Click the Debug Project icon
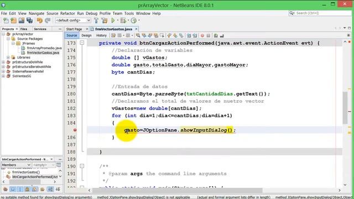Image resolution: width=354 pixels, height=199 pixels. tap(123, 20)
